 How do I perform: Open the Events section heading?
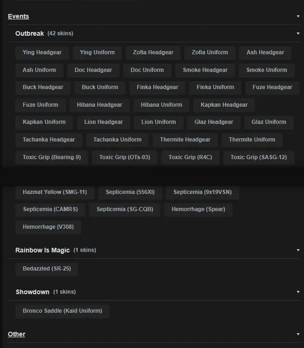pyautogui.click(x=19, y=16)
